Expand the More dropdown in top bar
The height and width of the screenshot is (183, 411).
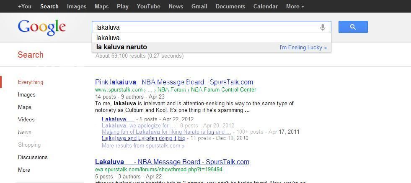pos(295,6)
